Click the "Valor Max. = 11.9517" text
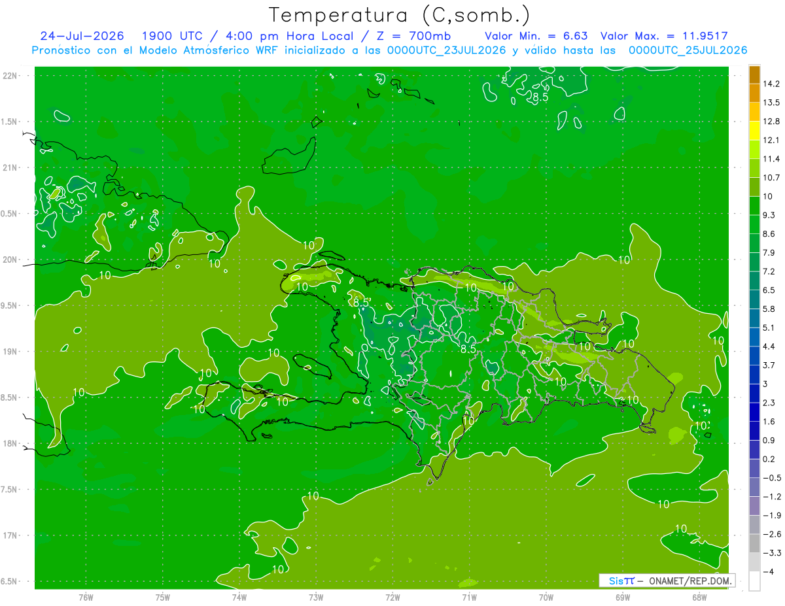Viewport: 785px width, 606px height. pyautogui.click(x=664, y=36)
